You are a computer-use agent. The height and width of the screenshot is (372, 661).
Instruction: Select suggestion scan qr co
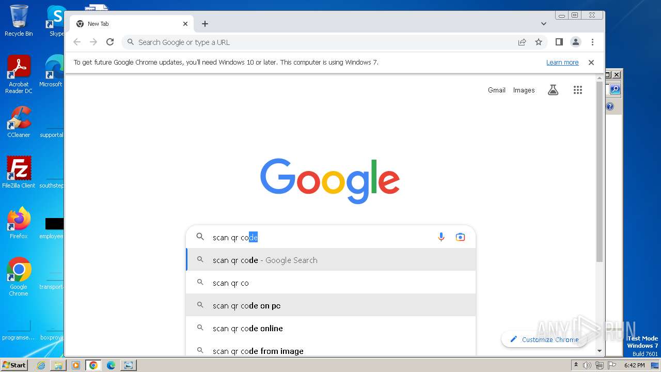(x=330, y=283)
